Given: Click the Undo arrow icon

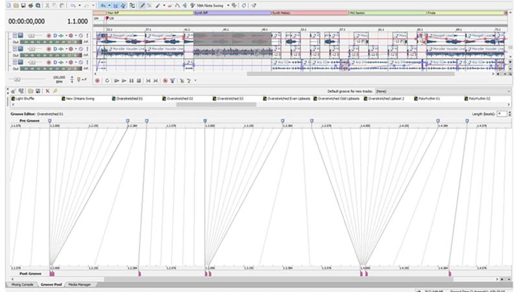Looking at the screenshot, I should pyautogui.click(x=73, y=5).
